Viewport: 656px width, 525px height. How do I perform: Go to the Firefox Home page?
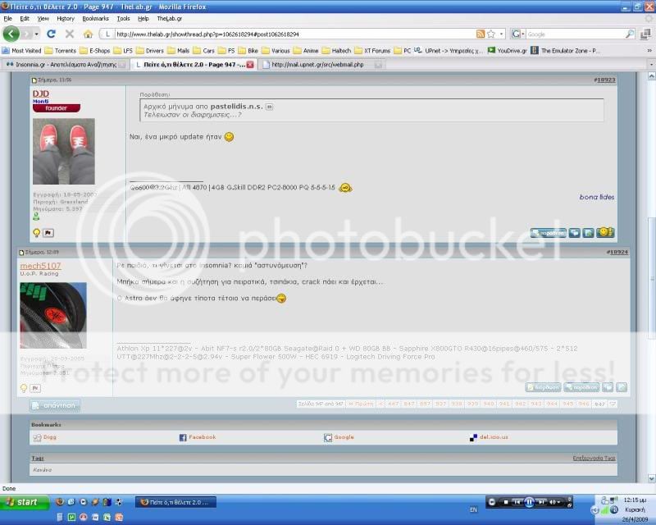click(88, 34)
